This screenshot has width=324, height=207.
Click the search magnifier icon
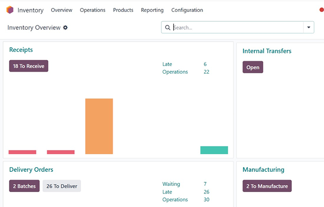pos(168,27)
